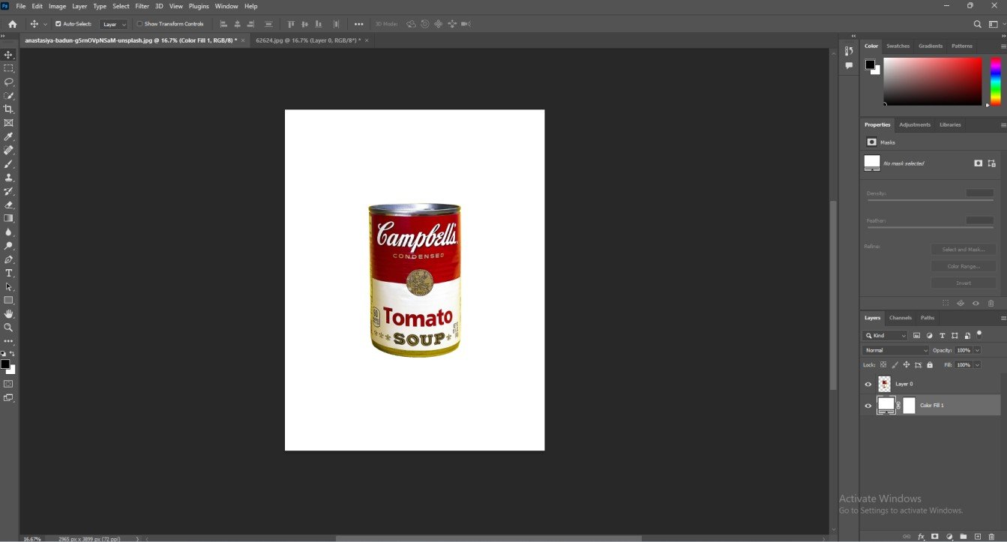Screen dimensions: 1007x542
Task: Enable Show Transform Controls checkbox
Action: [x=139, y=24]
